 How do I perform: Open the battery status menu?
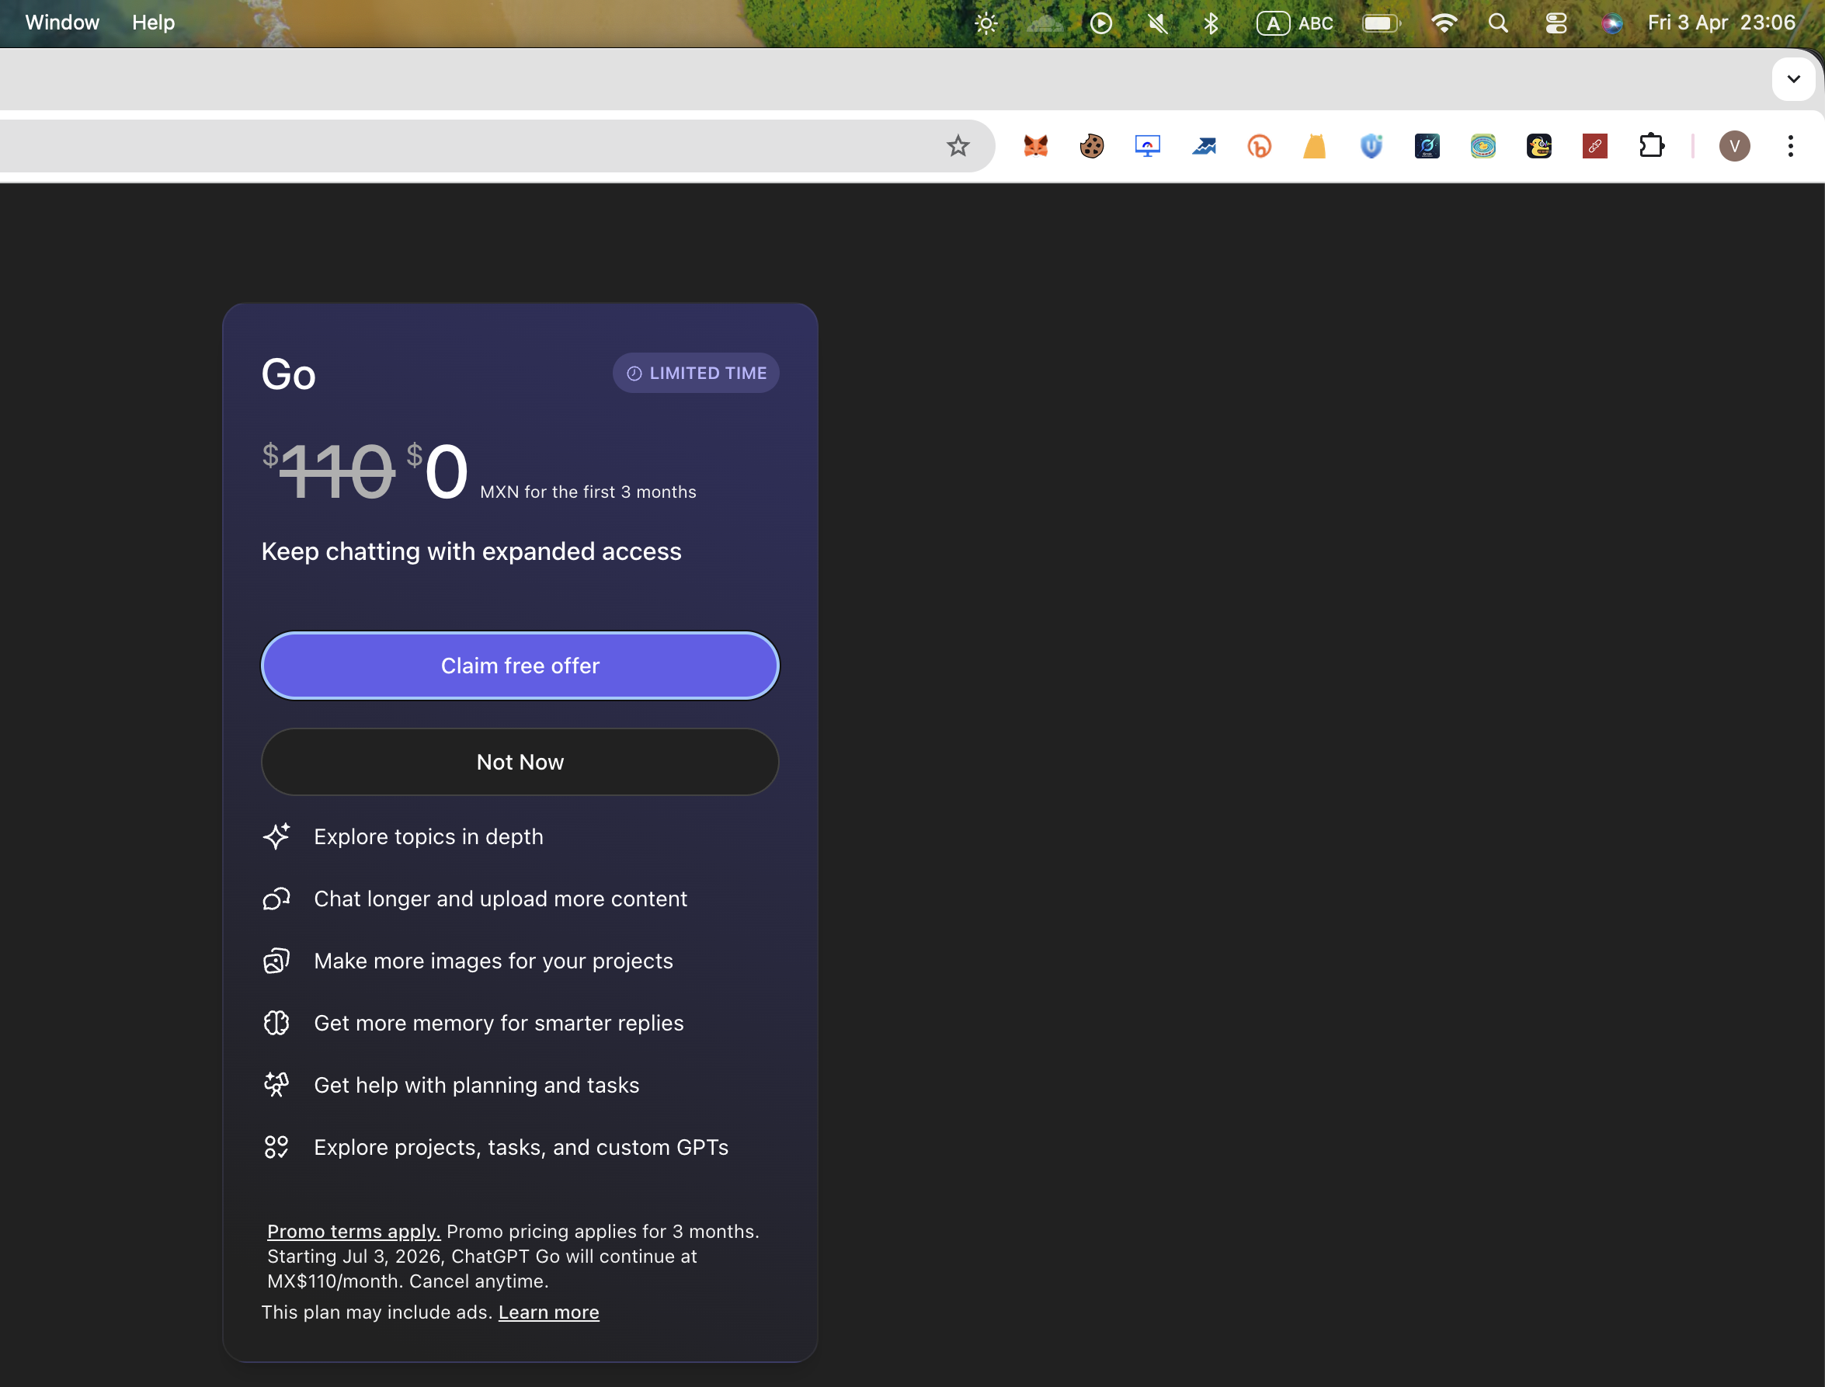[1382, 23]
